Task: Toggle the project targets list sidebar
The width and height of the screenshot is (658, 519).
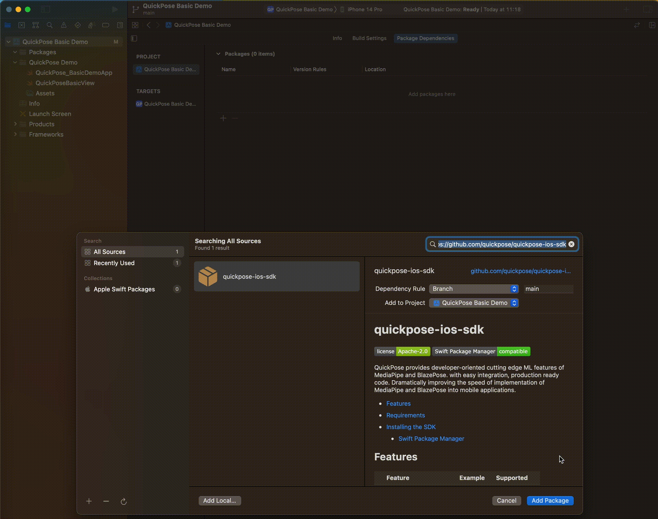Action: (134, 38)
